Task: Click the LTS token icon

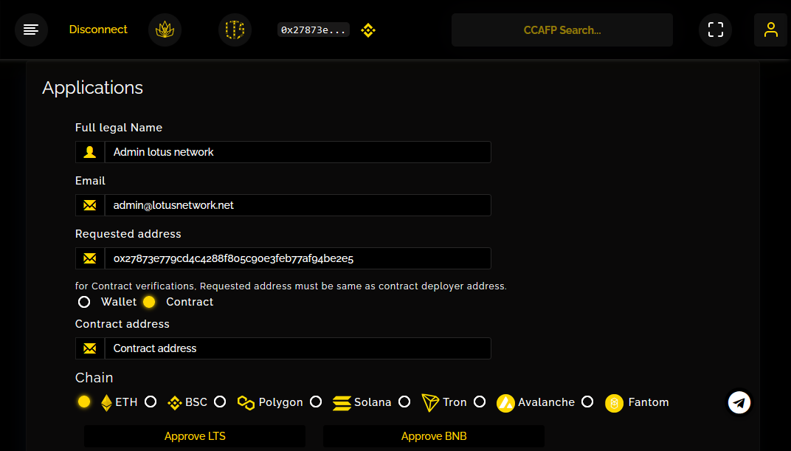Action: pos(235,30)
